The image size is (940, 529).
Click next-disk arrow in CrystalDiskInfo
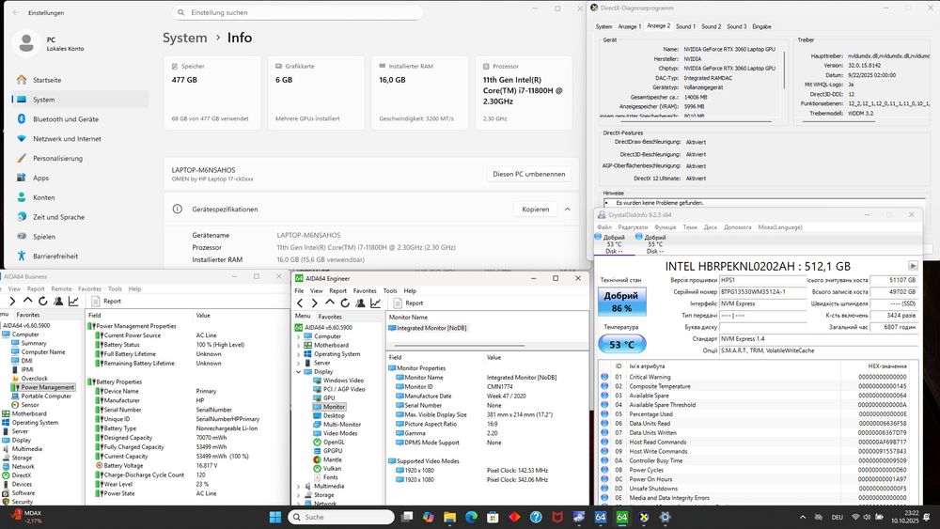(x=913, y=265)
